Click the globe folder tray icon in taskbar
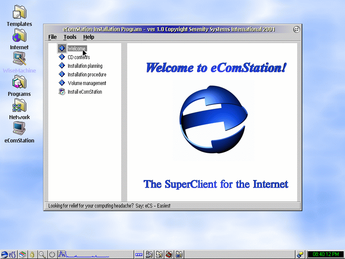345x259 pixels. (x=149, y=255)
